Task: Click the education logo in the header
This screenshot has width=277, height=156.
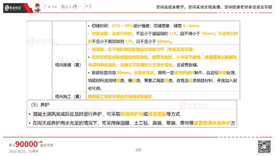Action: click(x=13, y=8)
